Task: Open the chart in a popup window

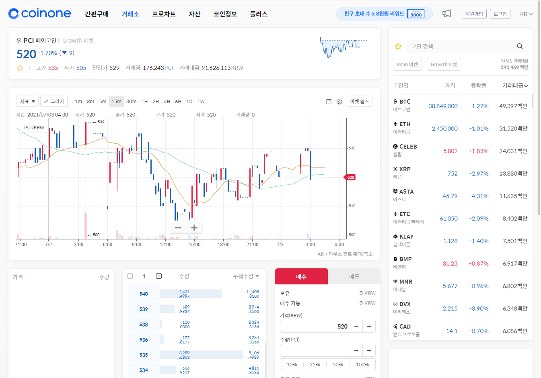Action: pyautogui.click(x=329, y=102)
